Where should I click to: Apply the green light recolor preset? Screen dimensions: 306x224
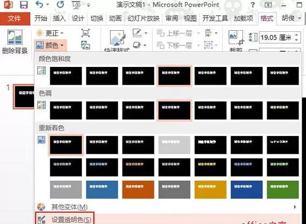[x=283, y=189]
